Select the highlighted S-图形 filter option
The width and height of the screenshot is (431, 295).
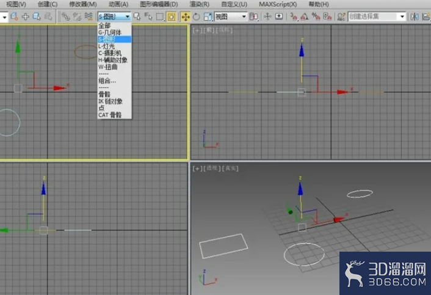(114, 39)
